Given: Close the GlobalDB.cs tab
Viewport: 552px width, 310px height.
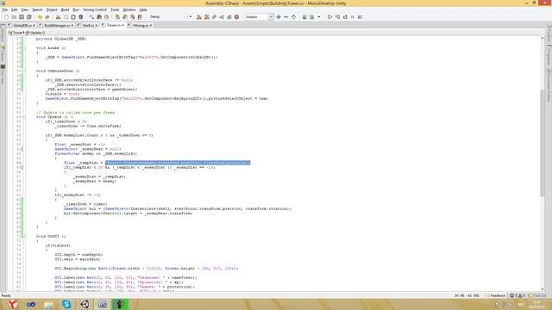Looking at the screenshot, I should [x=34, y=25].
